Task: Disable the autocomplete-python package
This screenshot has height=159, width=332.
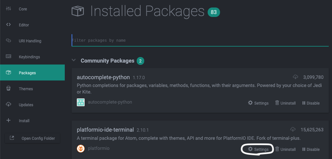Action: click(x=311, y=103)
